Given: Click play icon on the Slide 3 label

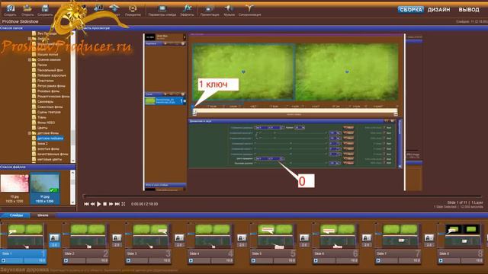Looking at the screenshot, I should pos(129,260).
